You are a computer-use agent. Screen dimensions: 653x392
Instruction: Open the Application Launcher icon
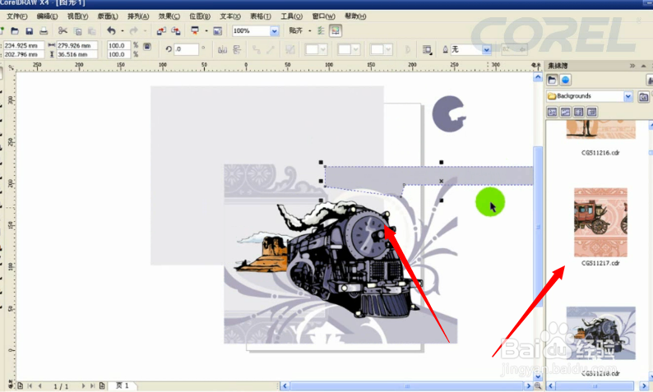coord(194,30)
